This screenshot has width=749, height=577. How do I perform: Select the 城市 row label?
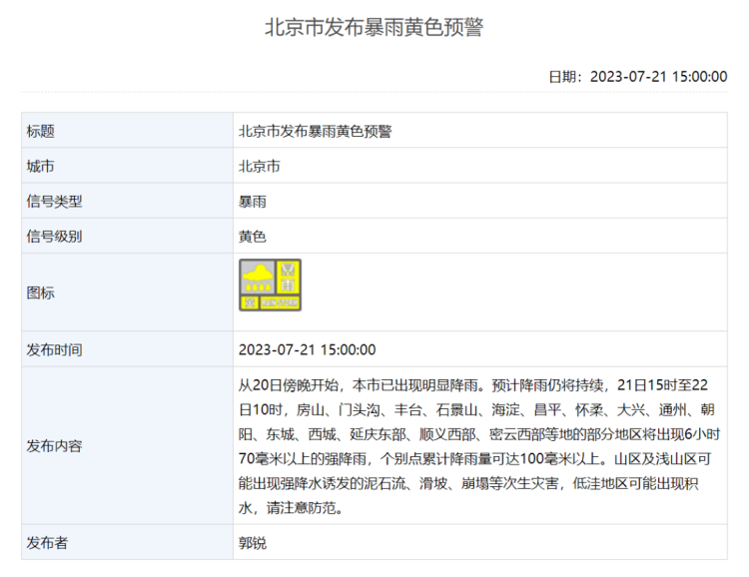(41, 166)
